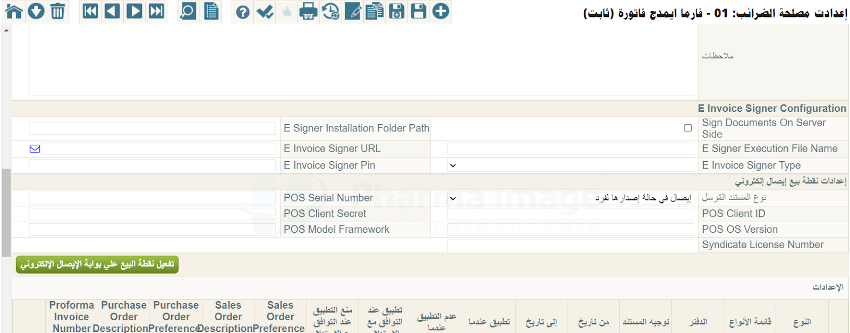Click 'الإعدادات' section label

tap(828, 287)
